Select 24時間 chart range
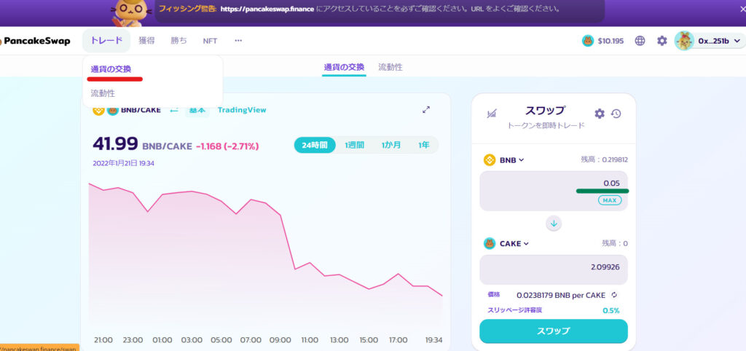Viewport: 746px width, 351px height. point(315,145)
